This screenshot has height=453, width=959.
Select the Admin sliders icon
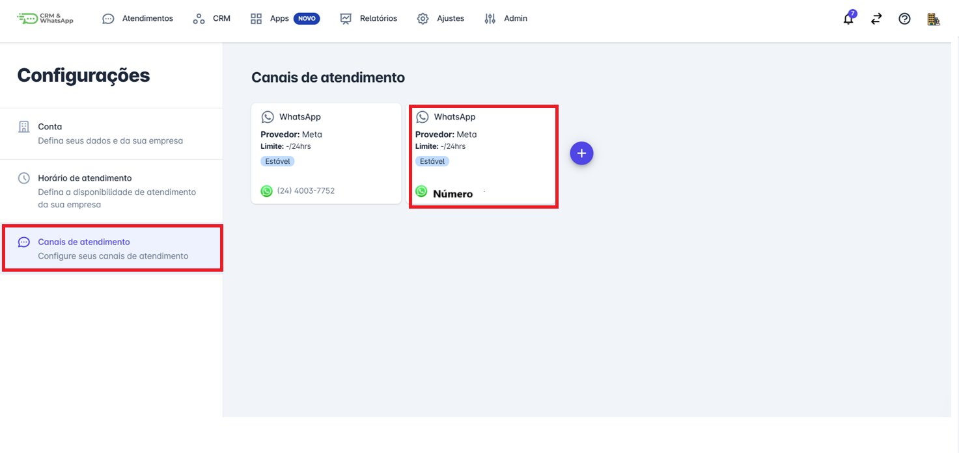[x=489, y=18]
